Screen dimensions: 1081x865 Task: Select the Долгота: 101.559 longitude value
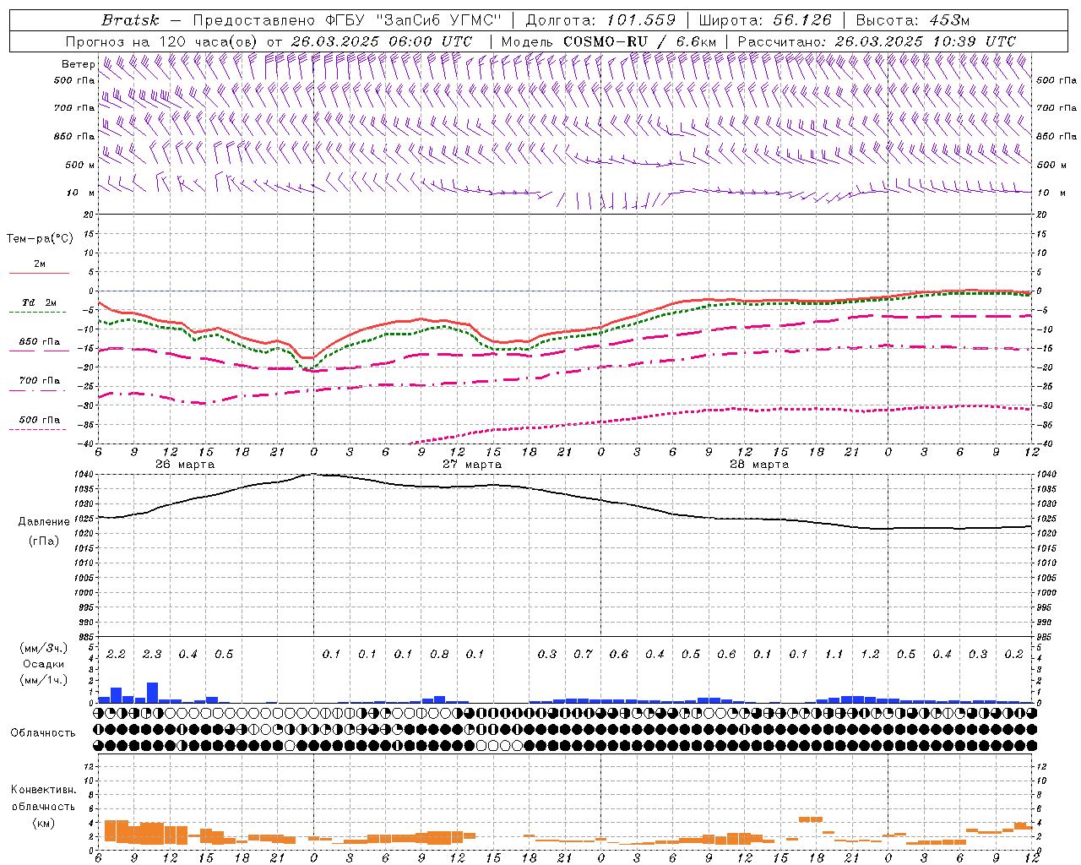pyautogui.click(x=601, y=20)
